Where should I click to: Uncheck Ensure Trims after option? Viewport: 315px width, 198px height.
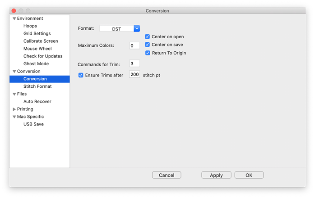(81, 75)
